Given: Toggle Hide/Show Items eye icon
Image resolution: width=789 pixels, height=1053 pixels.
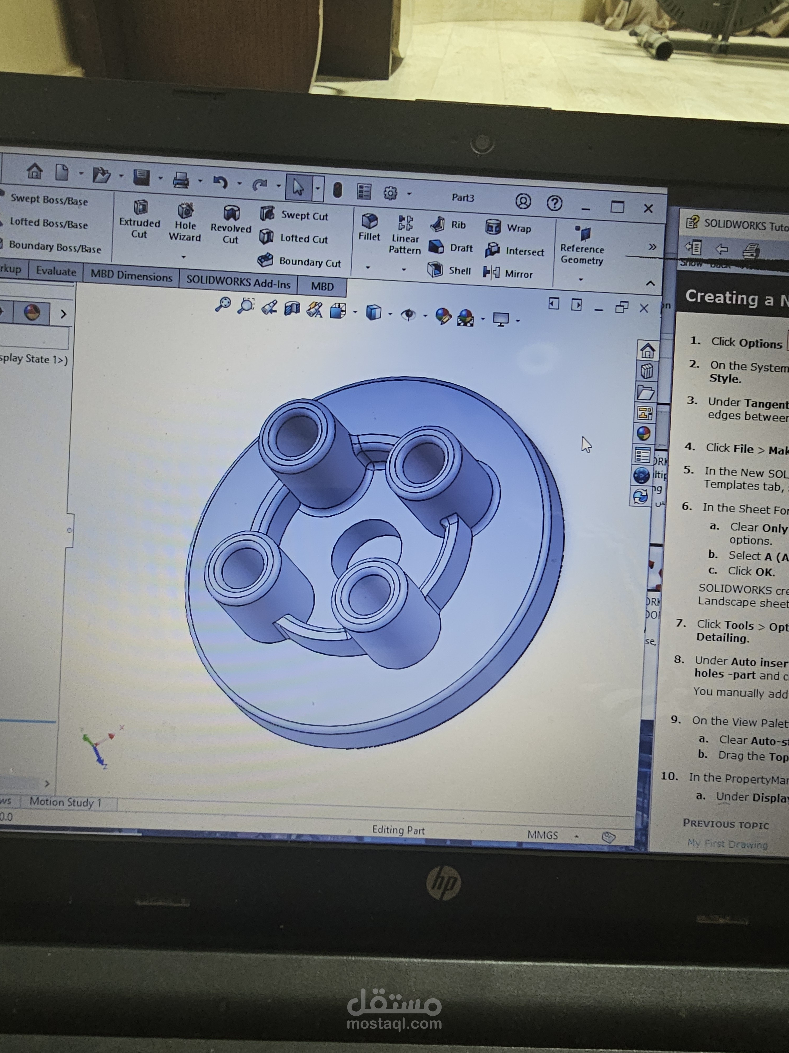Looking at the screenshot, I should point(408,315).
